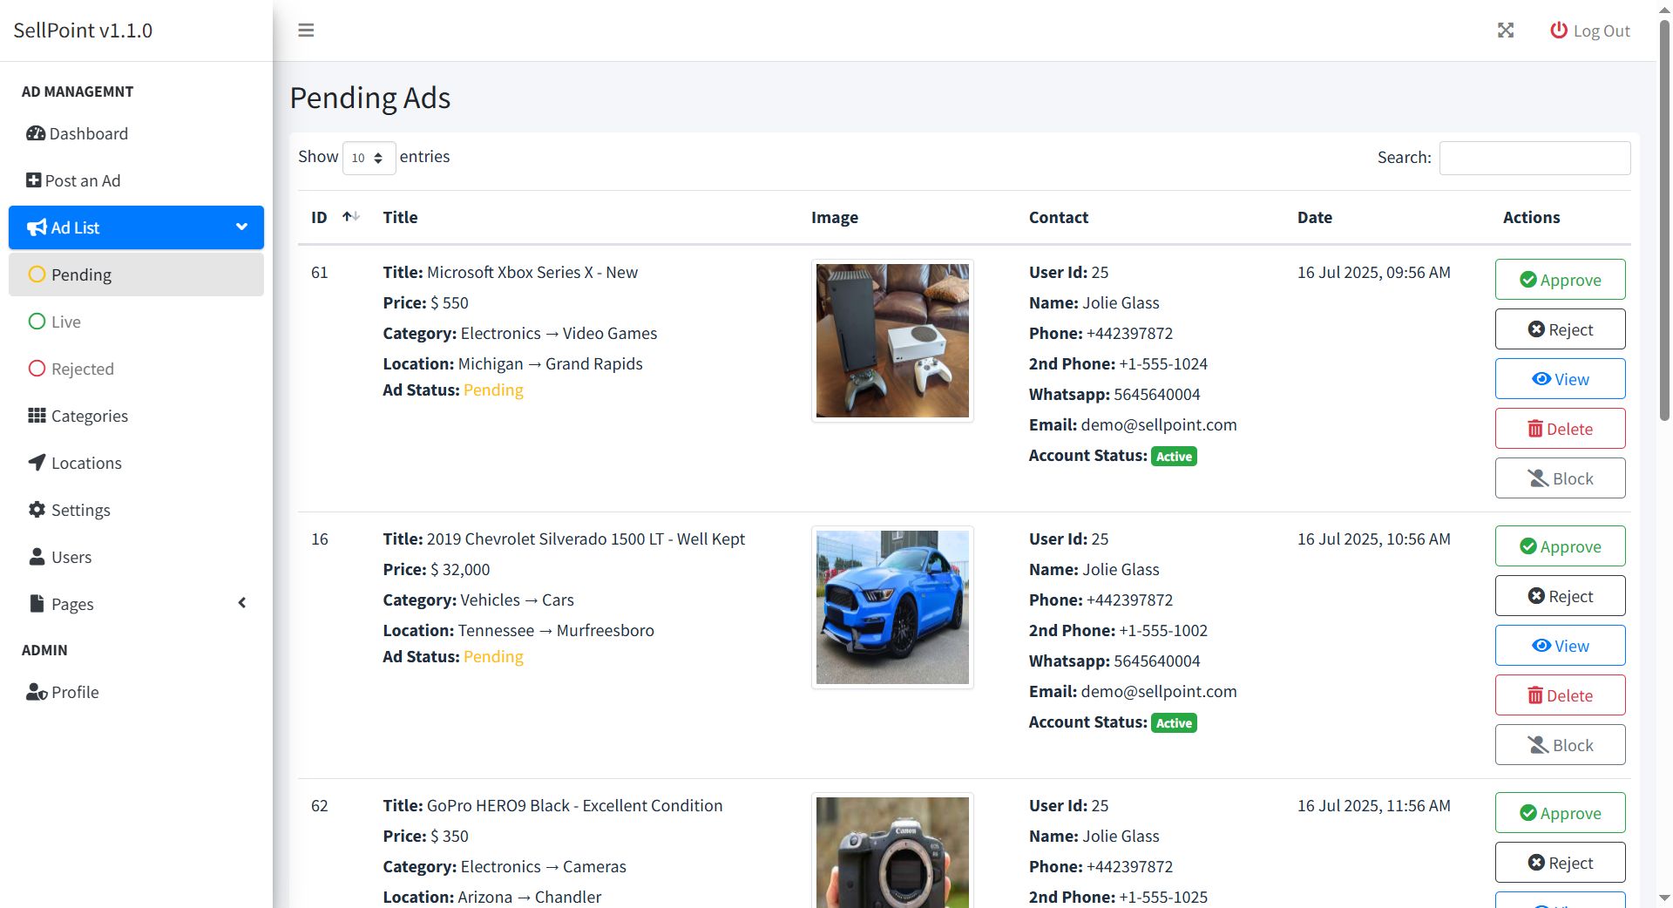The width and height of the screenshot is (1673, 908).
Task: Select the Rejected ads submenu item
Action: (x=136, y=369)
